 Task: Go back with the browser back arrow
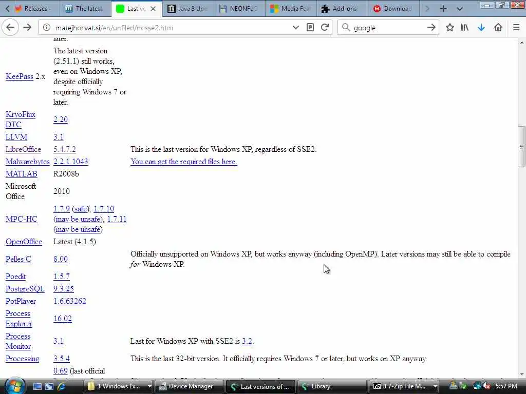tap(10, 28)
